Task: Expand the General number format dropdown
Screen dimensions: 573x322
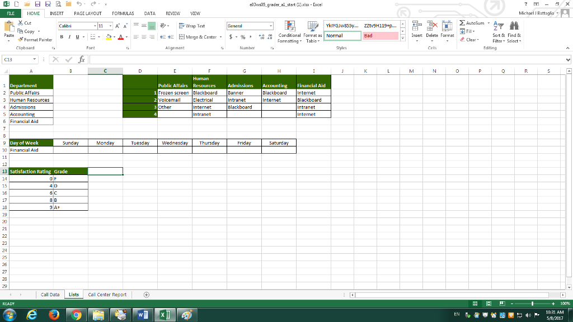Action: (271, 26)
